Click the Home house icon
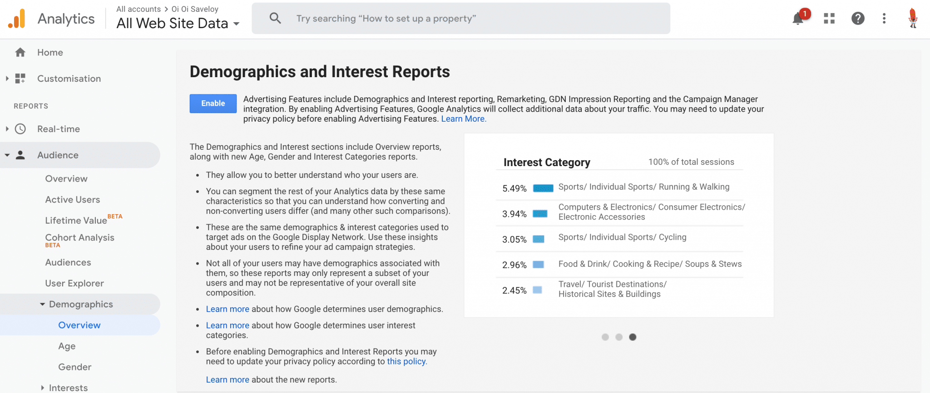This screenshot has width=930, height=393. pos(20,52)
